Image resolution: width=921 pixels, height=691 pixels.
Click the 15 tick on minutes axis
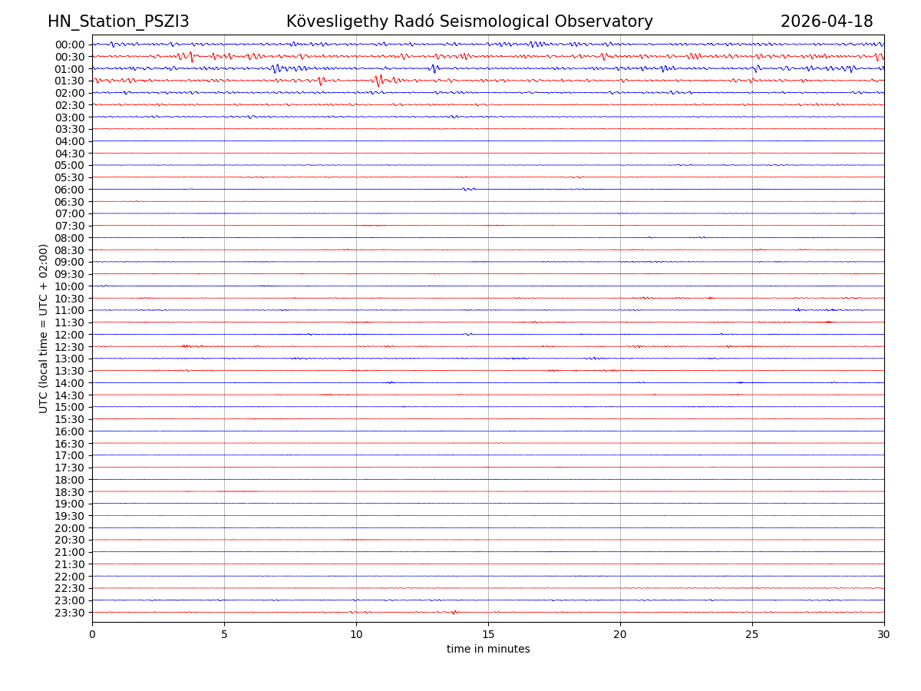click(x=488, y=634)
